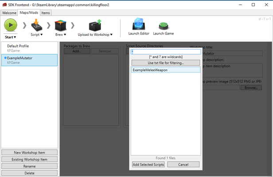
Task: Click the 'Found 1 files.' status text
Action: pyautogui.click(x=166, y=158)
